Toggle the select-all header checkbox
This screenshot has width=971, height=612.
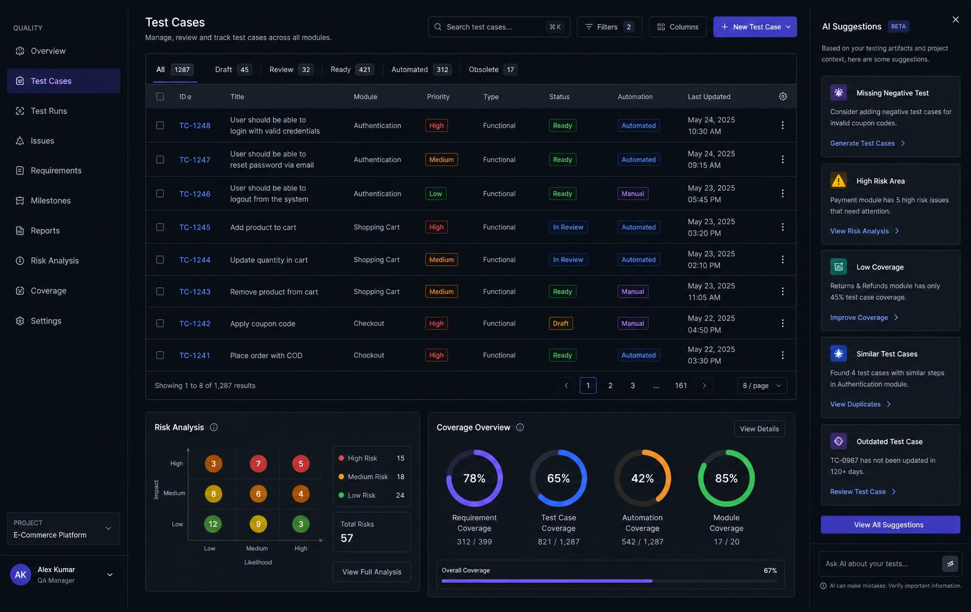point(160,97)
